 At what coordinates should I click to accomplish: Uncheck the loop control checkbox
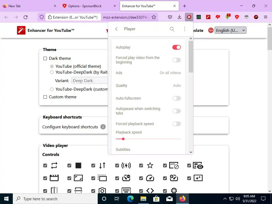click(45, 165)
